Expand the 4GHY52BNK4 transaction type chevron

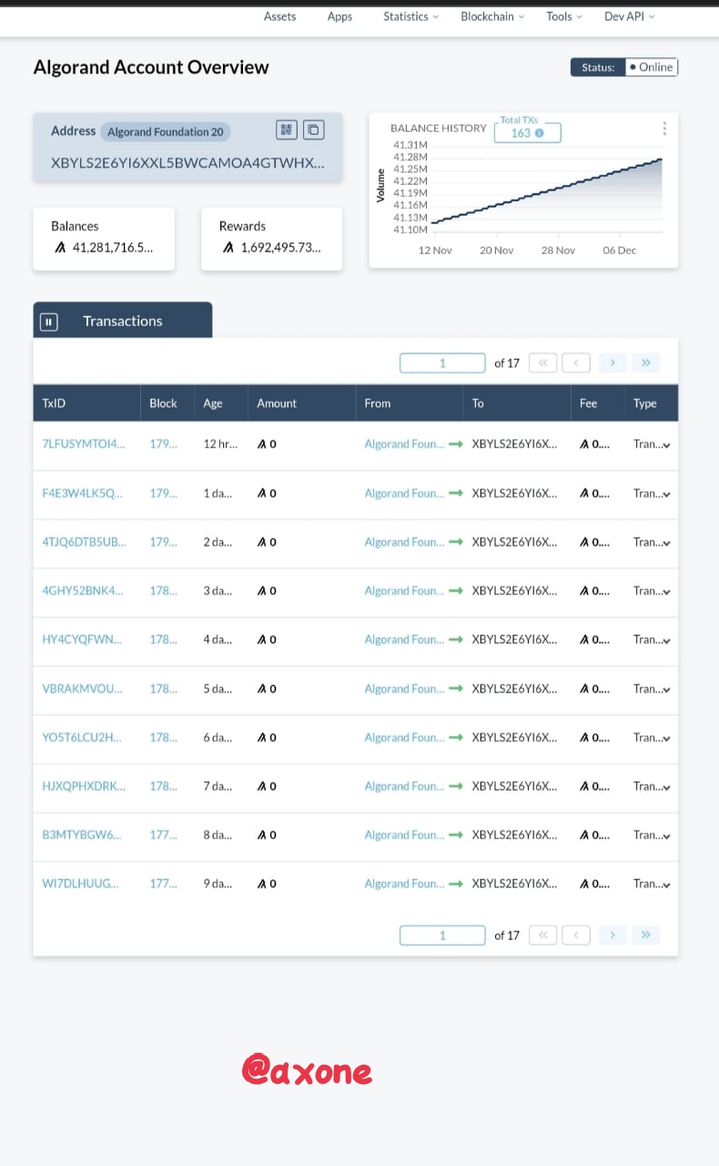pos(667,592)
